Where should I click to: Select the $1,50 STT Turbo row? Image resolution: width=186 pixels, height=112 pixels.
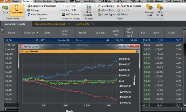(94, 40)
